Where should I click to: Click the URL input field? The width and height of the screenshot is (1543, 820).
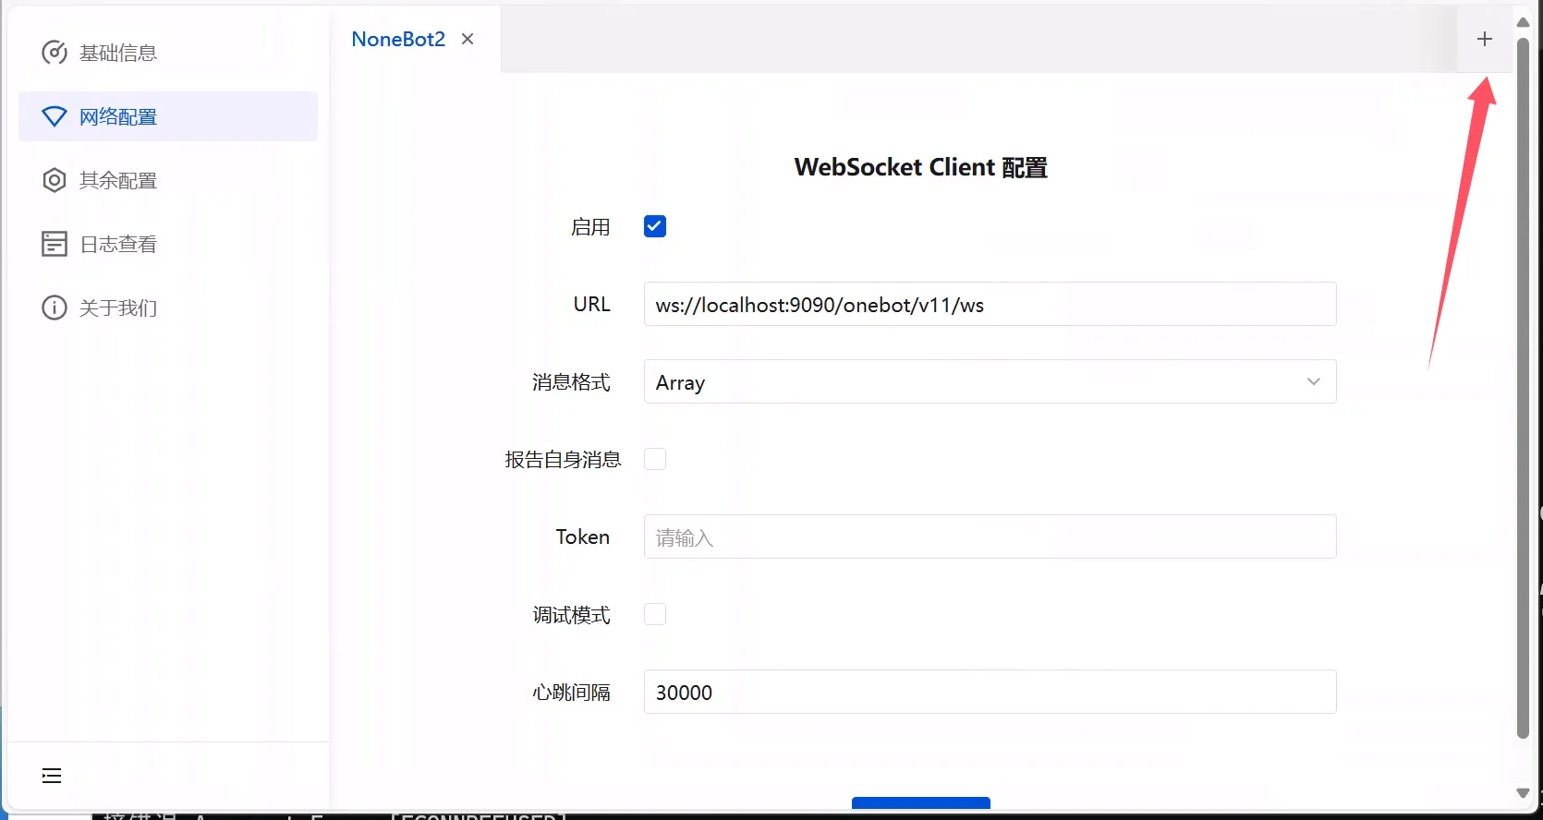click(x=990, y=304)
